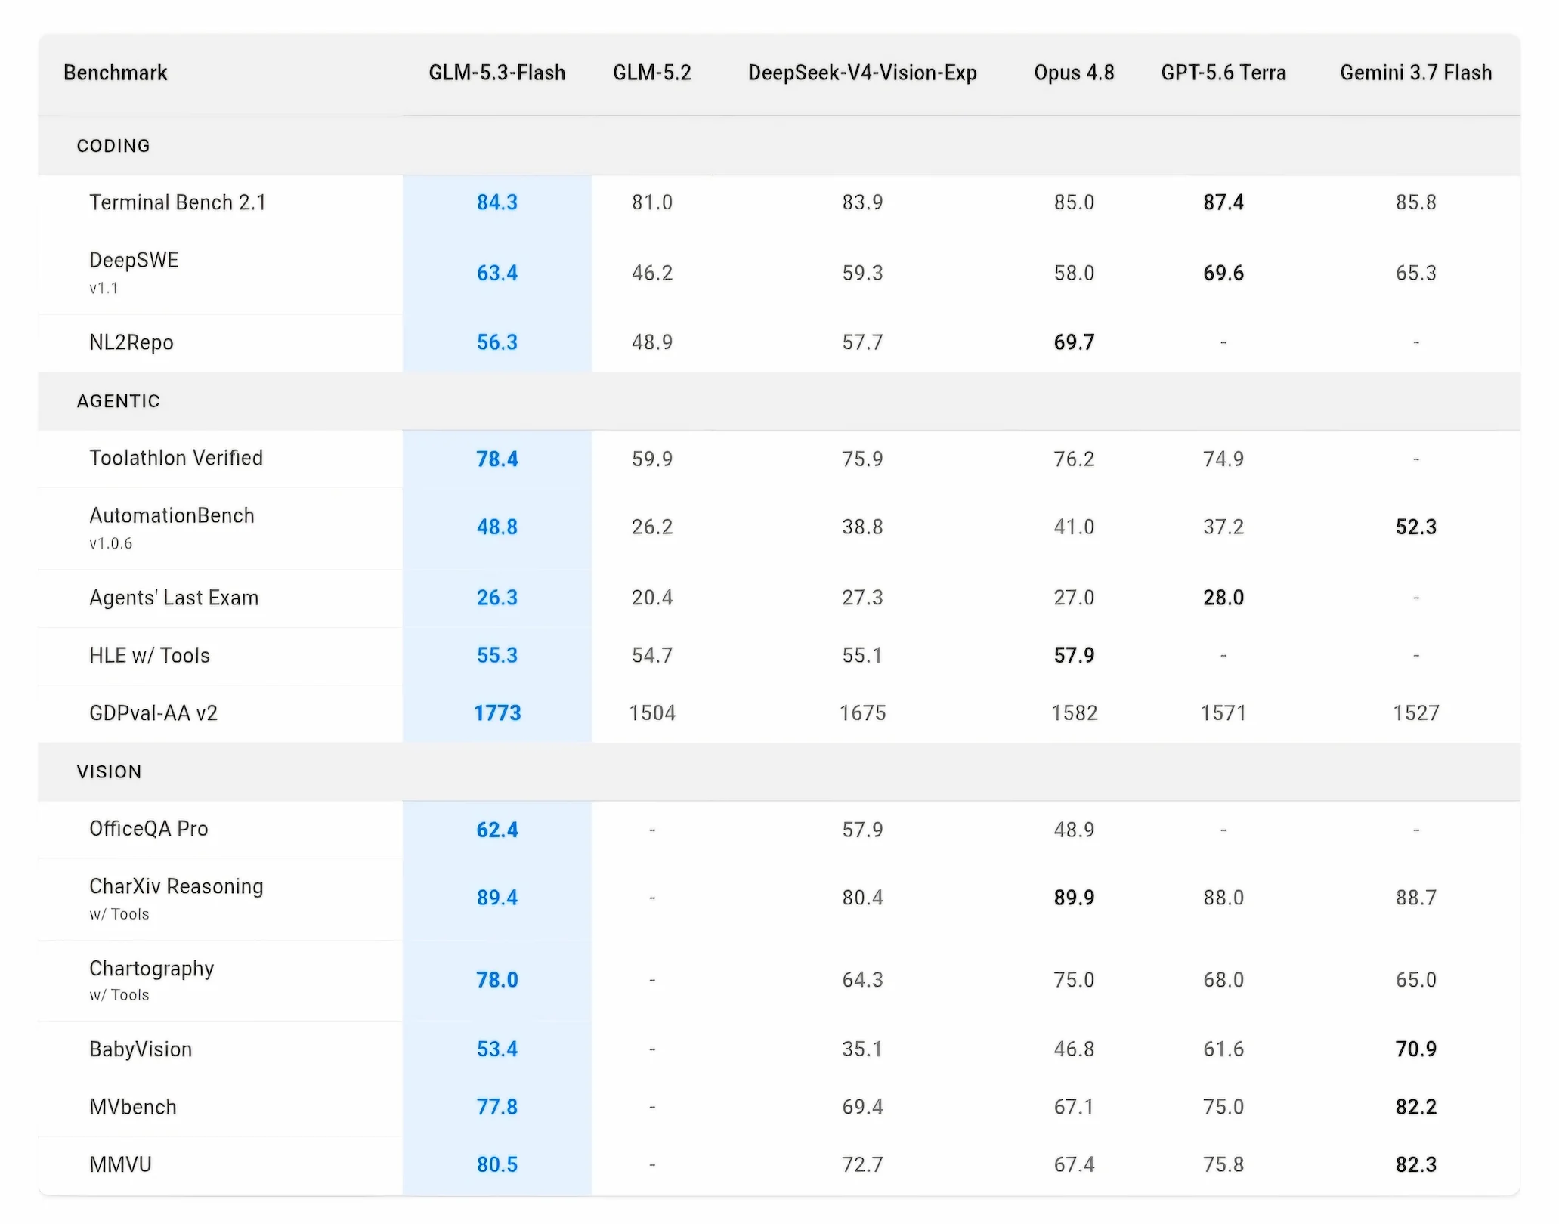This screenshot has width=1559, height=1224.
Task: Select the VISION section heading
Action: [110, 772]
